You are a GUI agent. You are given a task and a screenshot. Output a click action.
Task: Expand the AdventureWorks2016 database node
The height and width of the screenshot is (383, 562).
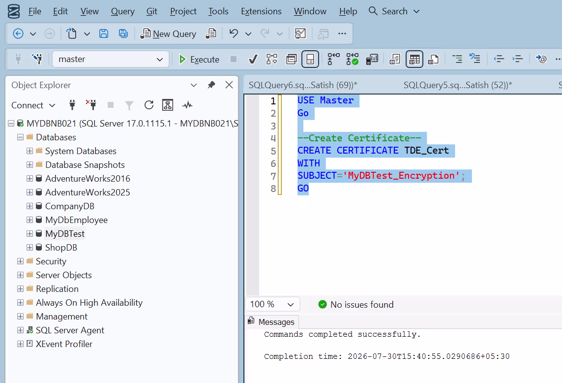click(x=30, y=179)
